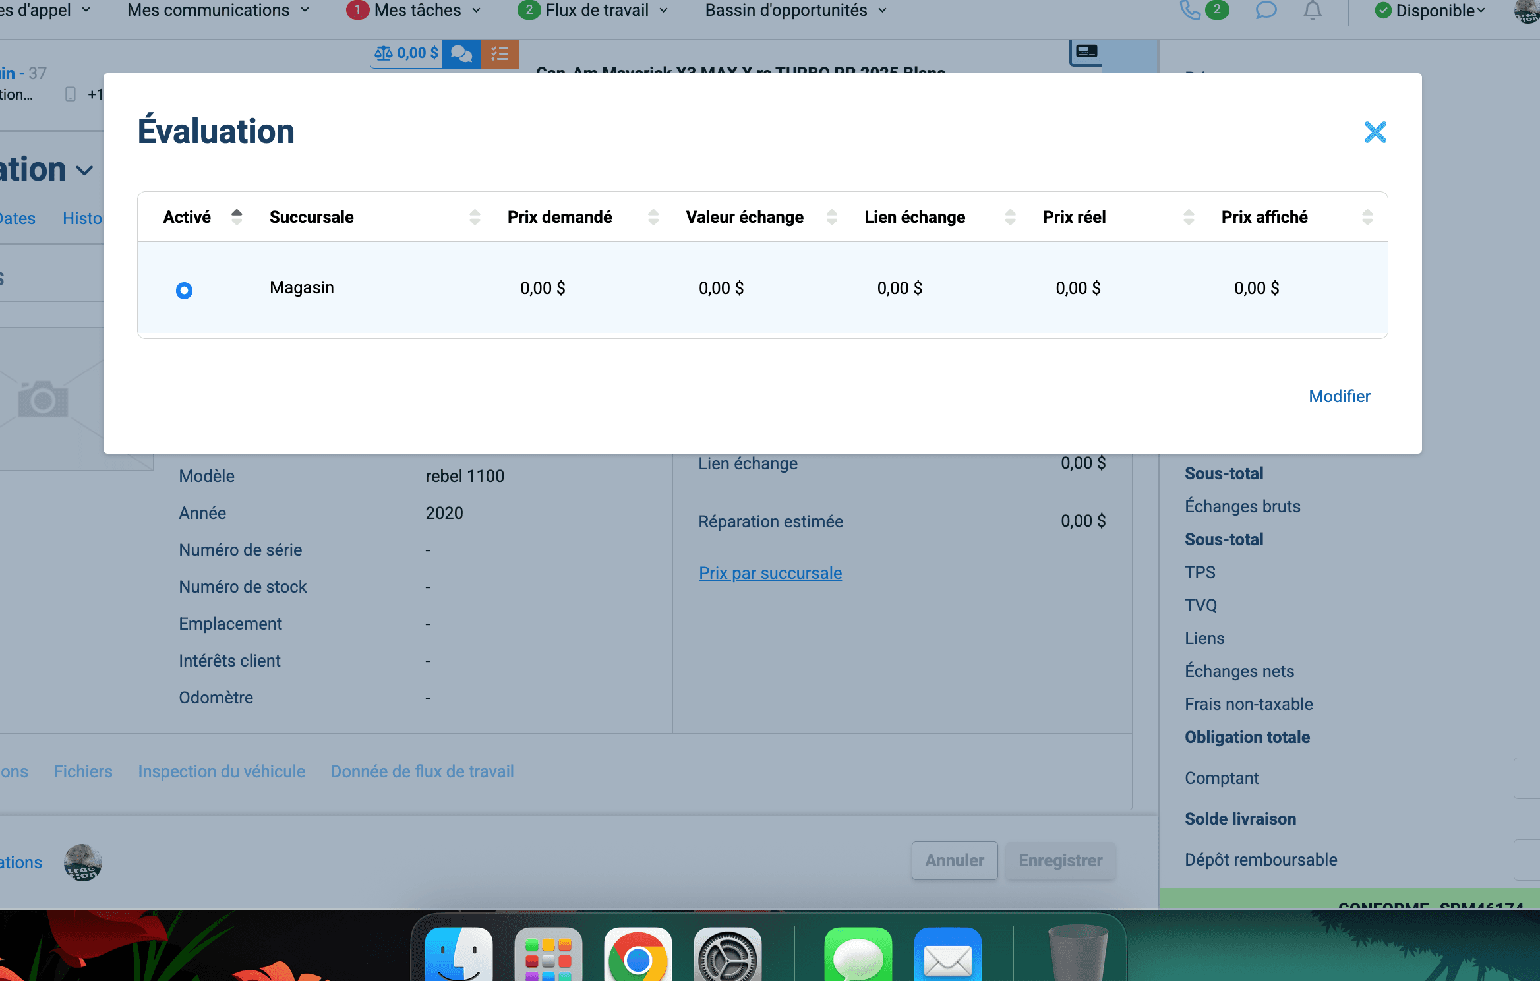Click the mobile phone icon beside +1

pos(71,94)
